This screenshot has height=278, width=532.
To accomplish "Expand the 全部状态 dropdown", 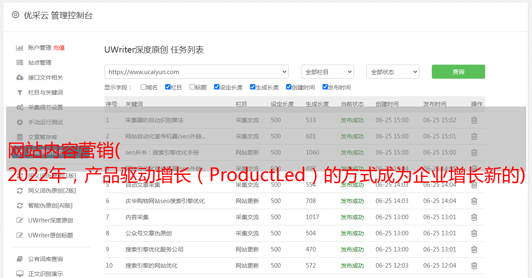I will point(393,72).
